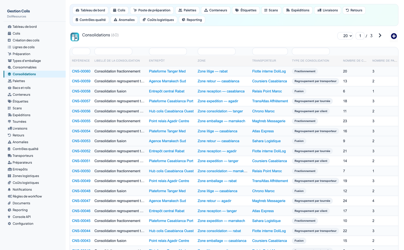The image size is (404, 250).
Task: Open Chrono Maroc in row CNS-00056
Action: click(263, 111)
